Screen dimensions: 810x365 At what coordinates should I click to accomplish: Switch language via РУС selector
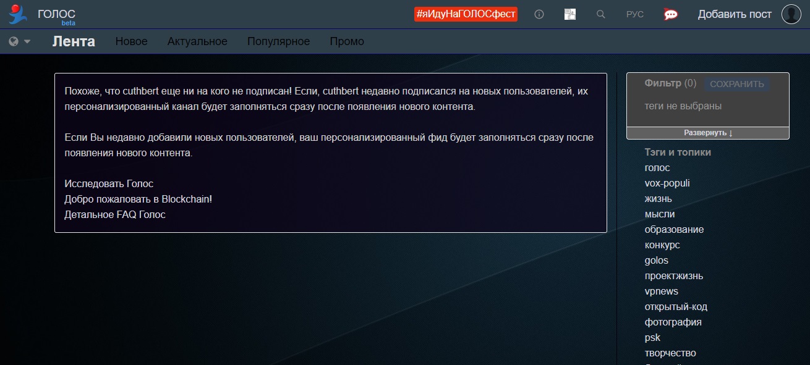(635, 14)
